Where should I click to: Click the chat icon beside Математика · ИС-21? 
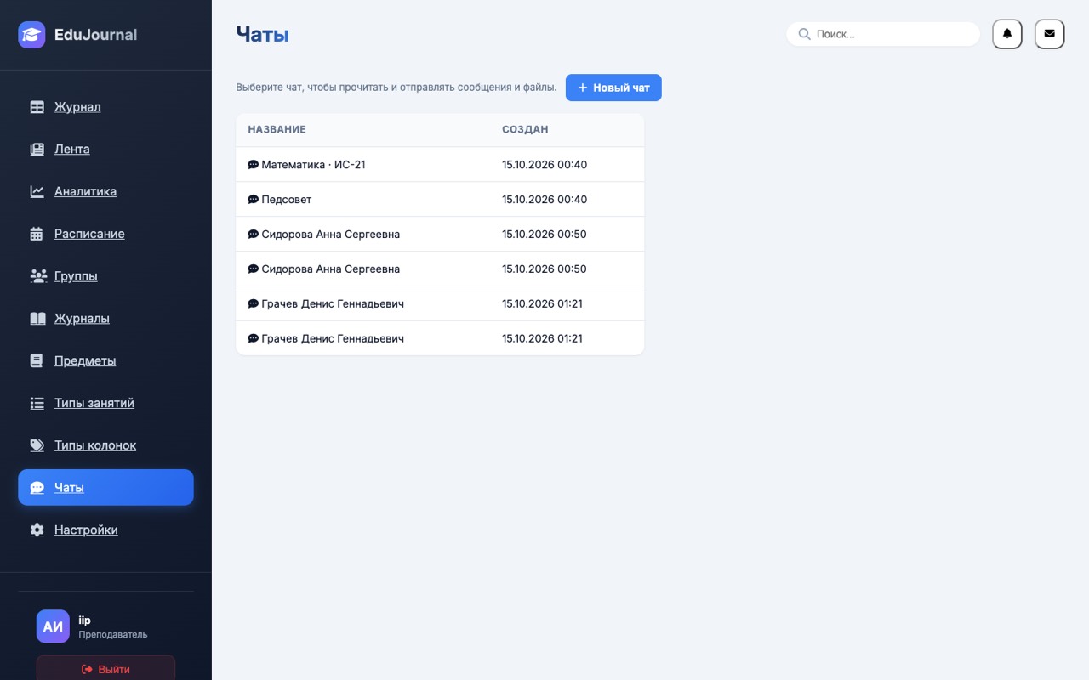(253, 165)
